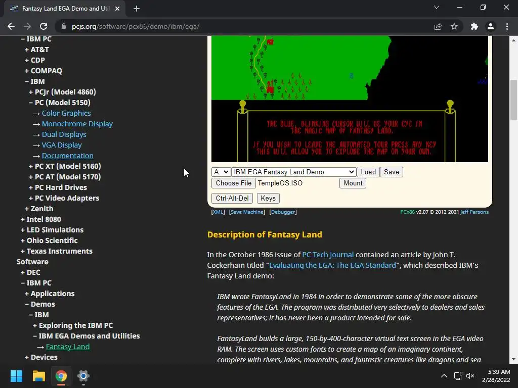The image size is (518, 388).
Task: Open Evaluating the EGA article link
Action: coord(332,265)
